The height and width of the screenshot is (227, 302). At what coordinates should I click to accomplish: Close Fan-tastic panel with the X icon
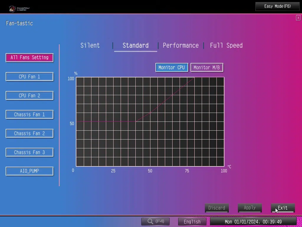[298, 18]
